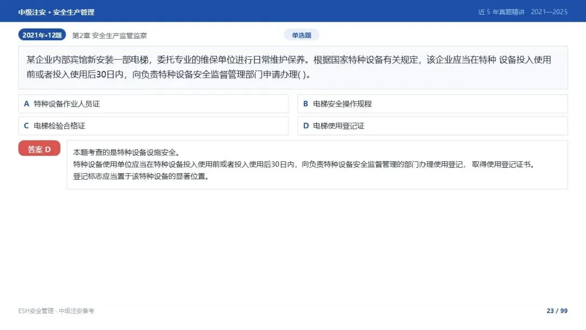Viewport: 586px width, 330px height.
Task: Click the 单选题 tag
Action: (x=302, y=35)
